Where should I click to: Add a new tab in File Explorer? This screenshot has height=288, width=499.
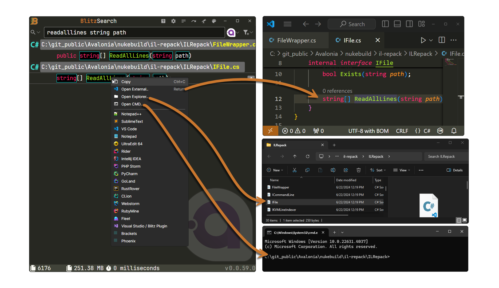click(x=334, y=145)
